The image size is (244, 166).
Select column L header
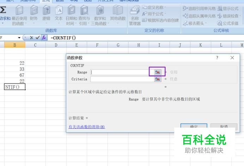click(x=221, y=45)
